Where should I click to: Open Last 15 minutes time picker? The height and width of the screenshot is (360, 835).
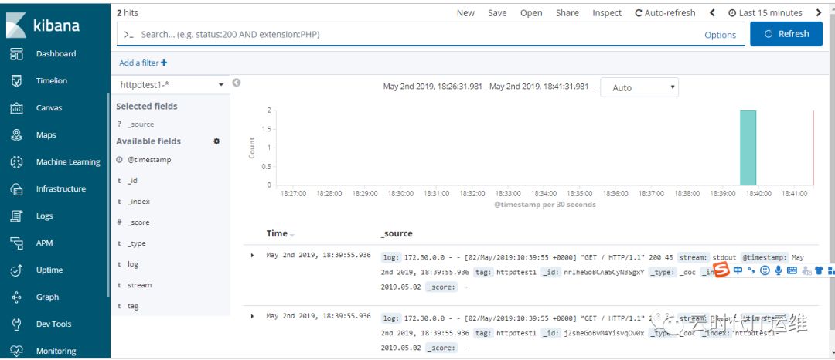coord(765,13)
